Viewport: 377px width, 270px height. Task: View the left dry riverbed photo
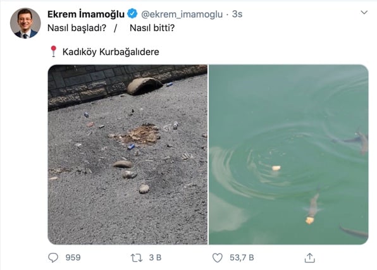click(128, 154)
